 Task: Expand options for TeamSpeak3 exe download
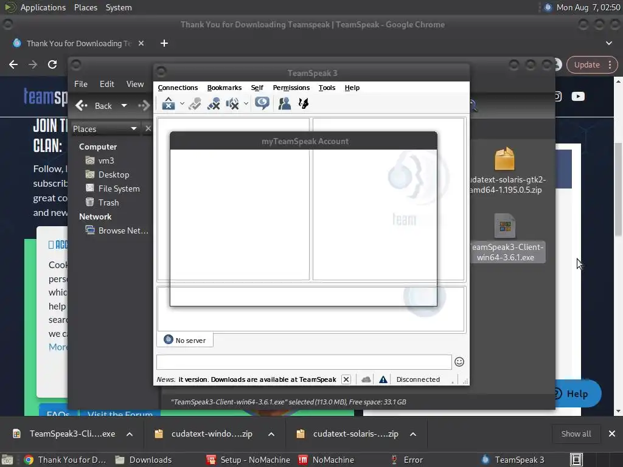coord(130,434)
